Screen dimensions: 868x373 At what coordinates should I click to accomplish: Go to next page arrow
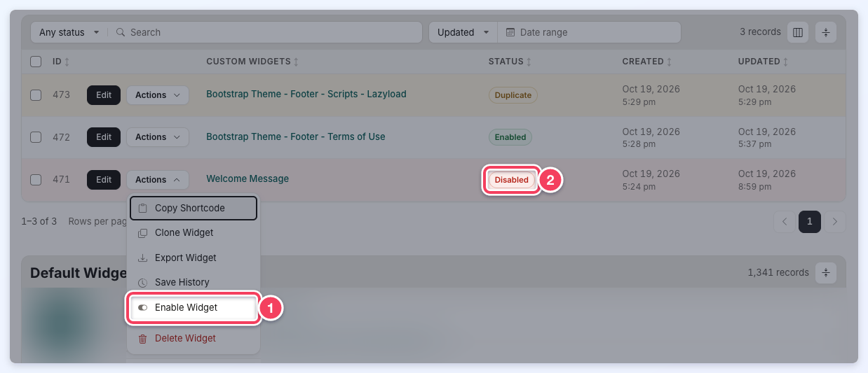click(x=834, y=222)
